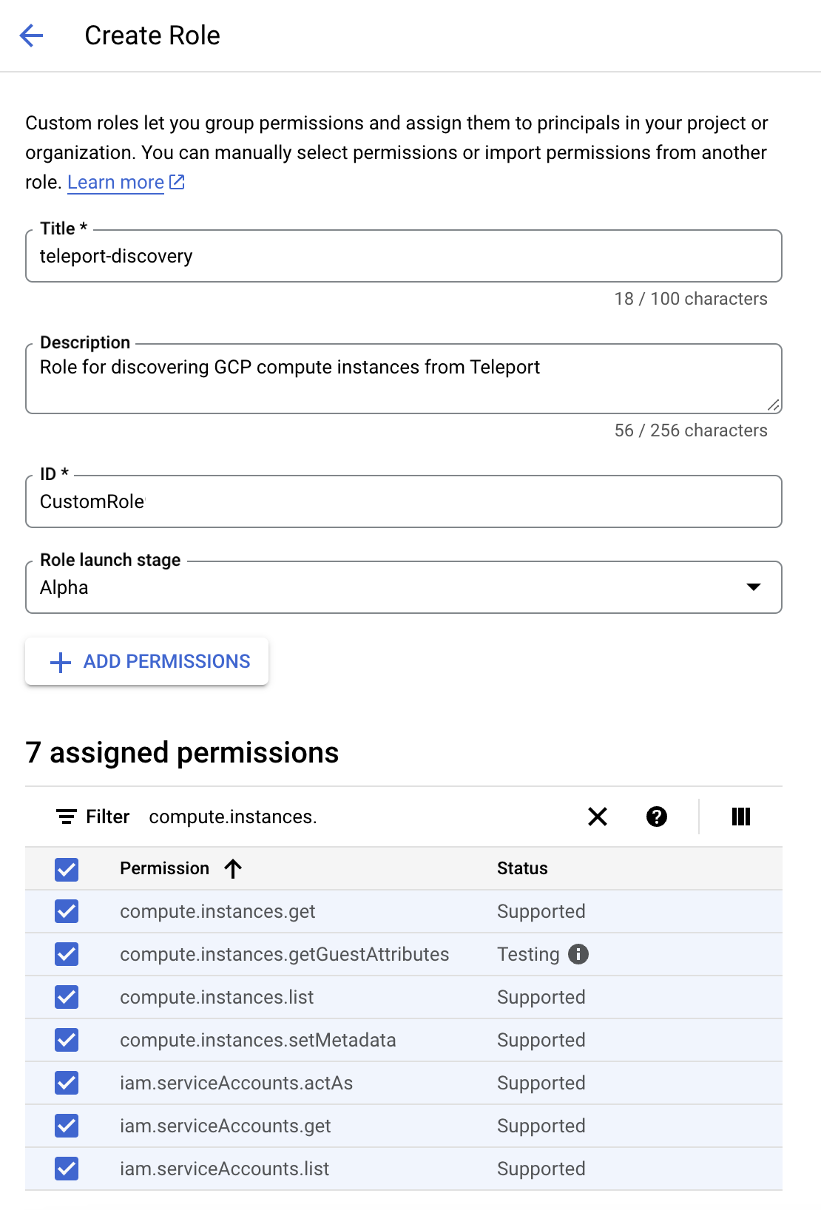Click the Description text area
The image size is (821, 1210).
tap(403, 378)
